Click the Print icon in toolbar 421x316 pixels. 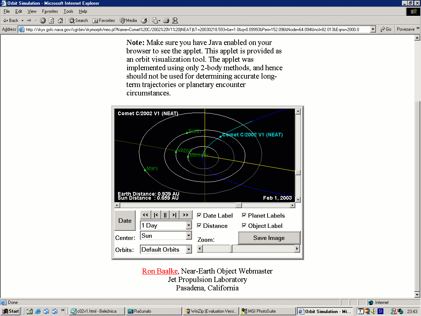coord(166,20)
